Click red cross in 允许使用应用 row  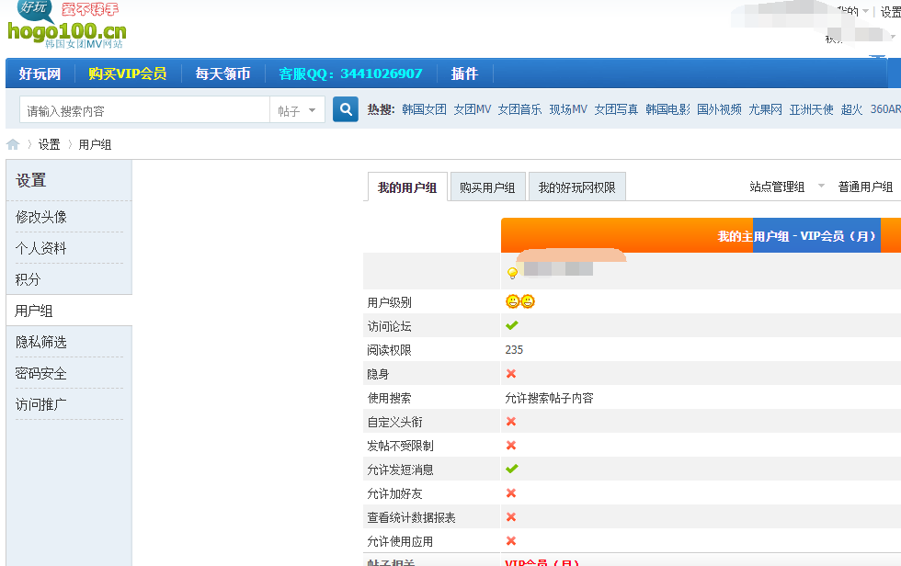click(x=511, y=541)
